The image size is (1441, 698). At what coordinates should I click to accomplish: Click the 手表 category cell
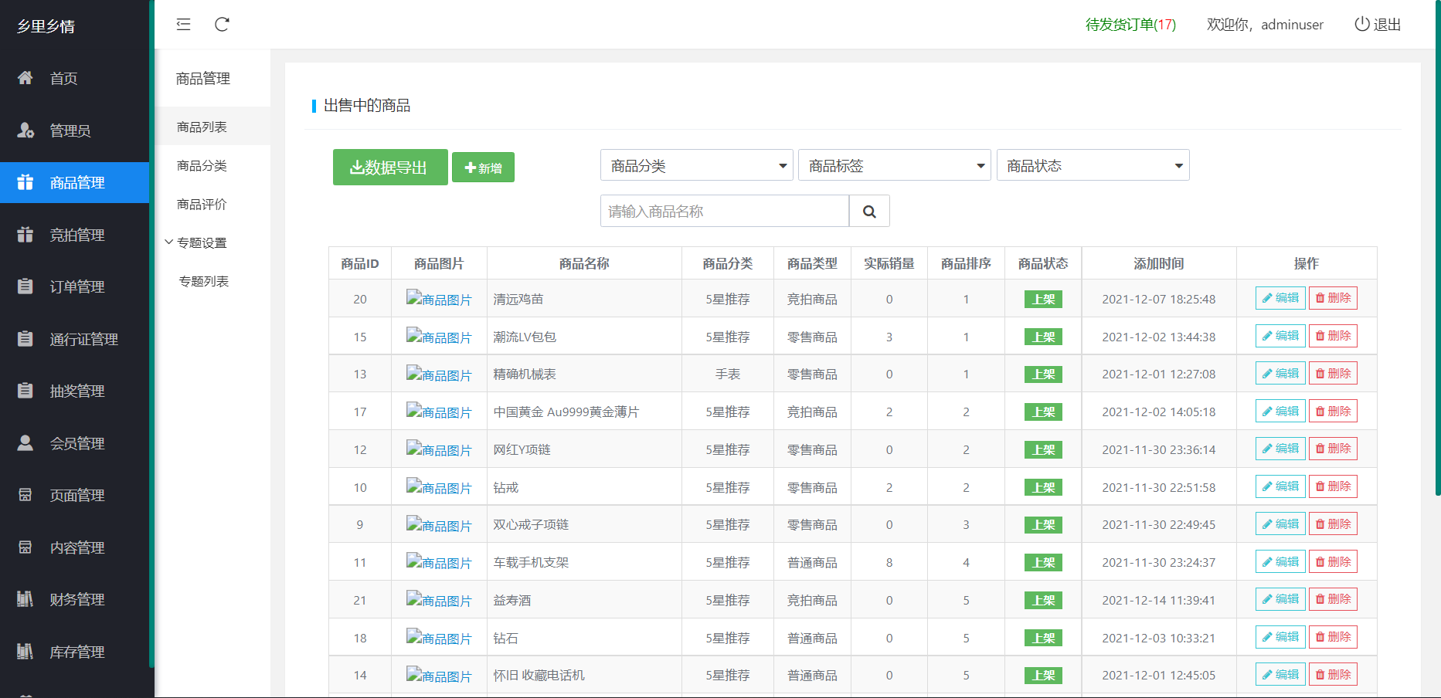click(x=728, y=374)
